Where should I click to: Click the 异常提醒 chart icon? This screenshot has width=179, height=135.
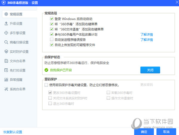6,80
